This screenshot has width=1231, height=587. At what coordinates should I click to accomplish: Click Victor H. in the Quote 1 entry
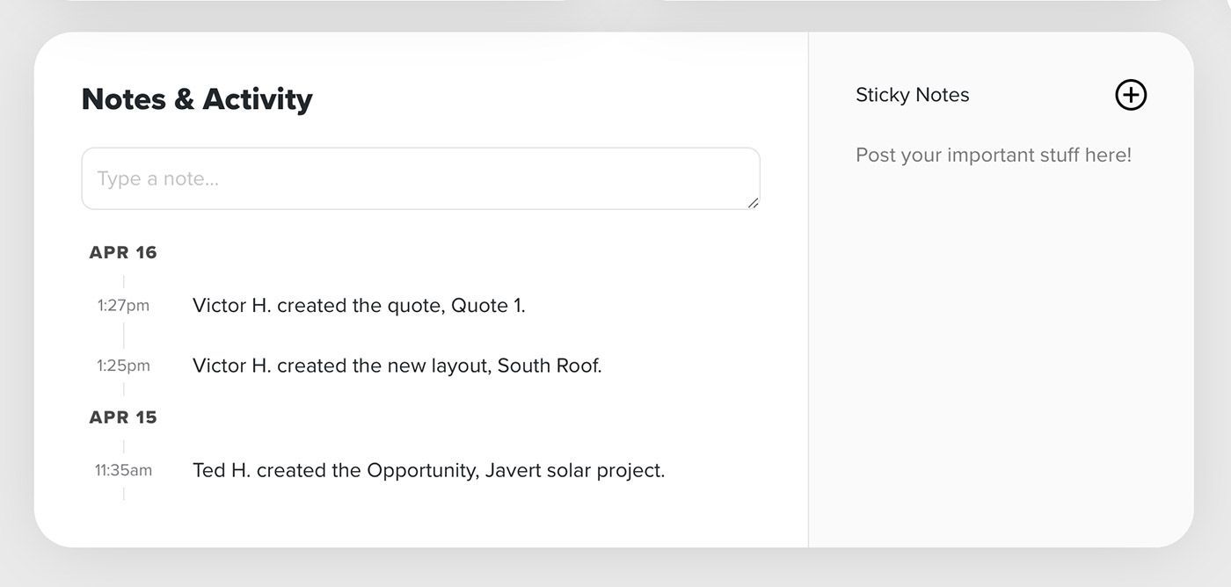232,305
